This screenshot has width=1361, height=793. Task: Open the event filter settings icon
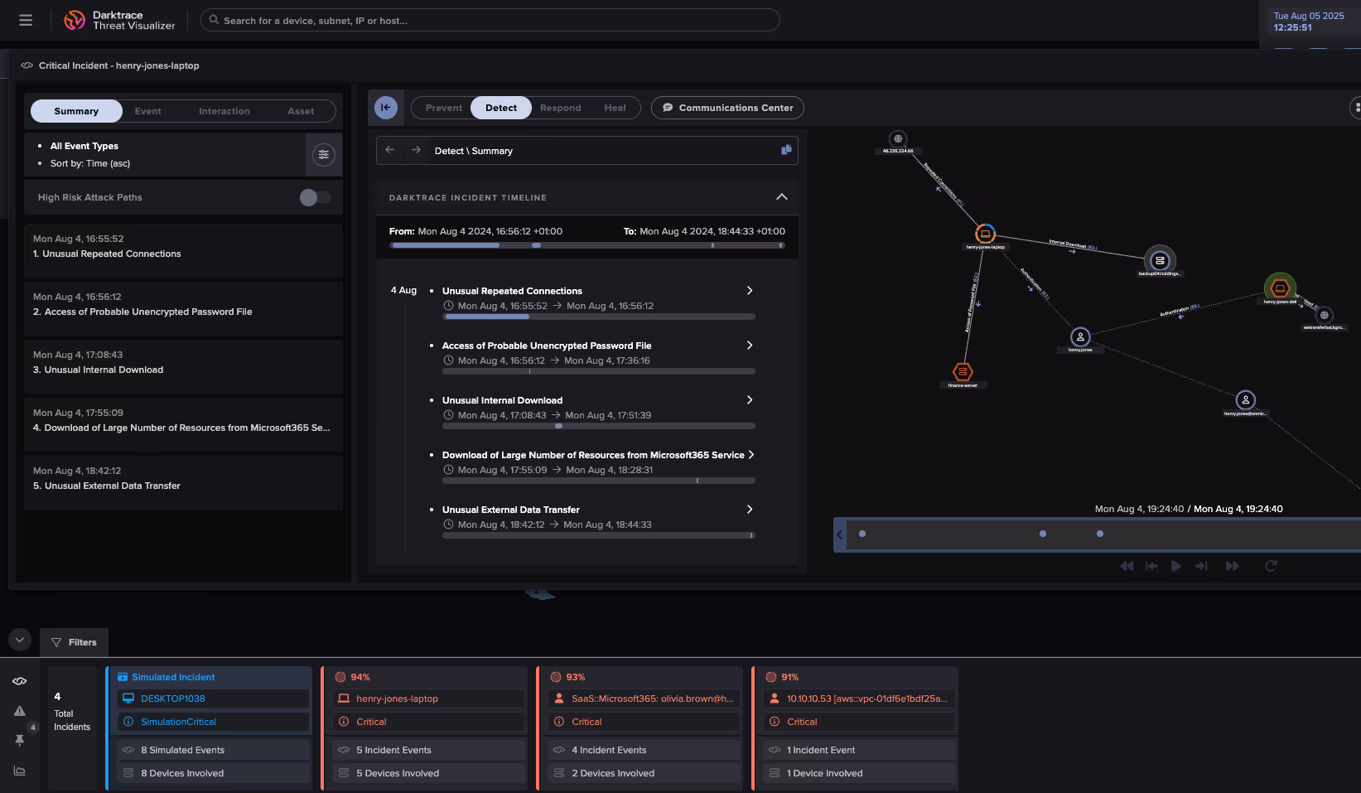(x=324, y=154)
